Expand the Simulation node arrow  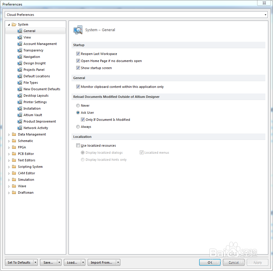point(9,180)
